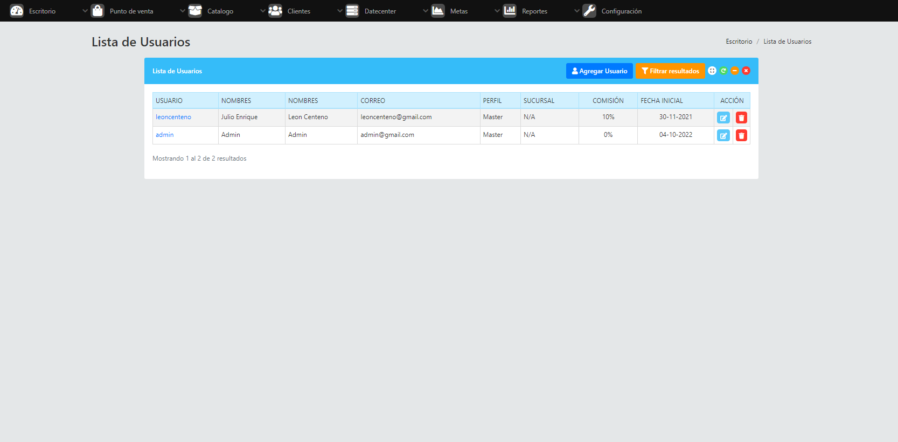Click the FECHA INICIAL column header
The height and width of the screenshot is (442, 898).
point(676,101)
